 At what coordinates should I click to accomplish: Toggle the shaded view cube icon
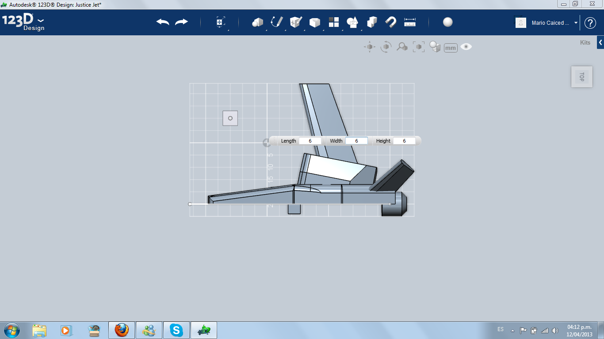[x=435, y=47]
